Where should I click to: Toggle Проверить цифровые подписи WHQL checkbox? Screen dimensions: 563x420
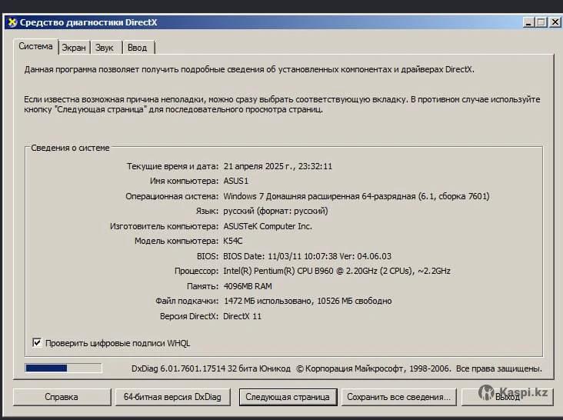(37, 342)
